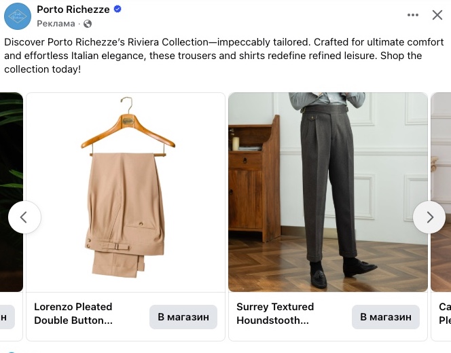Open the grey houndstooth trousers photo
The width and height of the screenshot is (451, 353).
(x=328, y=192)
